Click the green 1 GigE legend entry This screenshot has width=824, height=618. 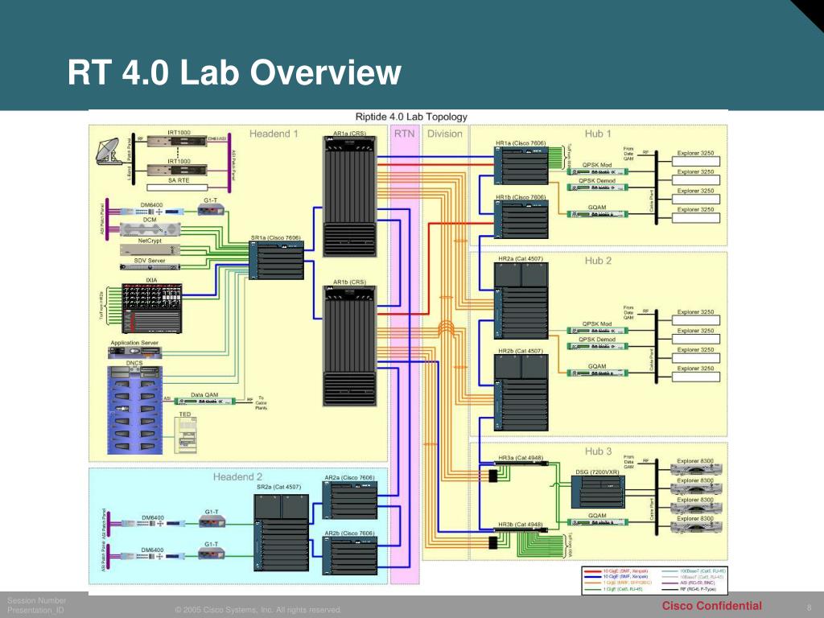(614, 589)
